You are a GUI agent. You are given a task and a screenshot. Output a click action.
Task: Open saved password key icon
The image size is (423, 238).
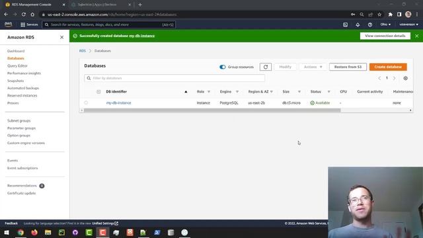[x=353, y=15]
